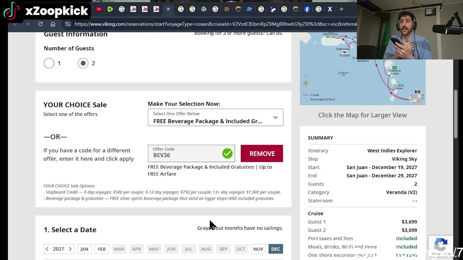Click the Guest 2 price $3,699

pyautogui.click(x=409, y=230)
